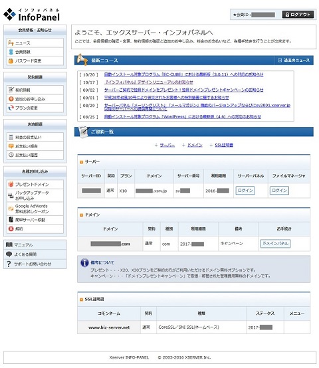Click the お手続き column header
The width and height of the screenshot is (319, 368).
284,229
